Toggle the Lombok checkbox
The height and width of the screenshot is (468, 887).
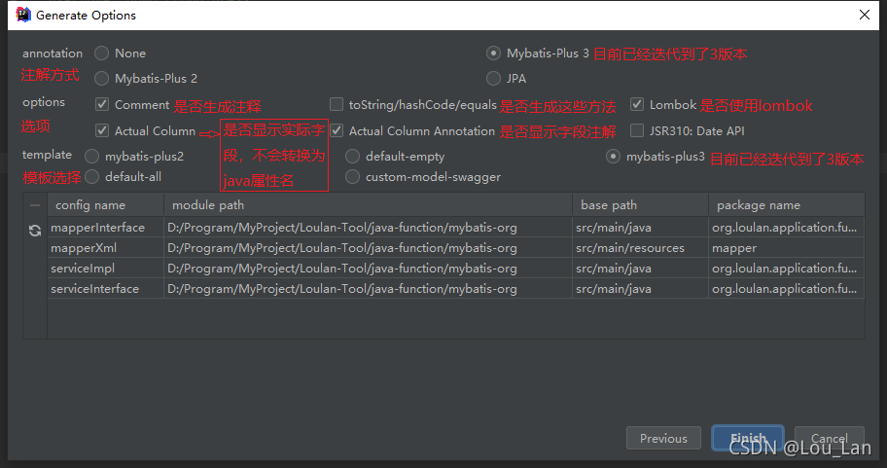pos(637,105)
